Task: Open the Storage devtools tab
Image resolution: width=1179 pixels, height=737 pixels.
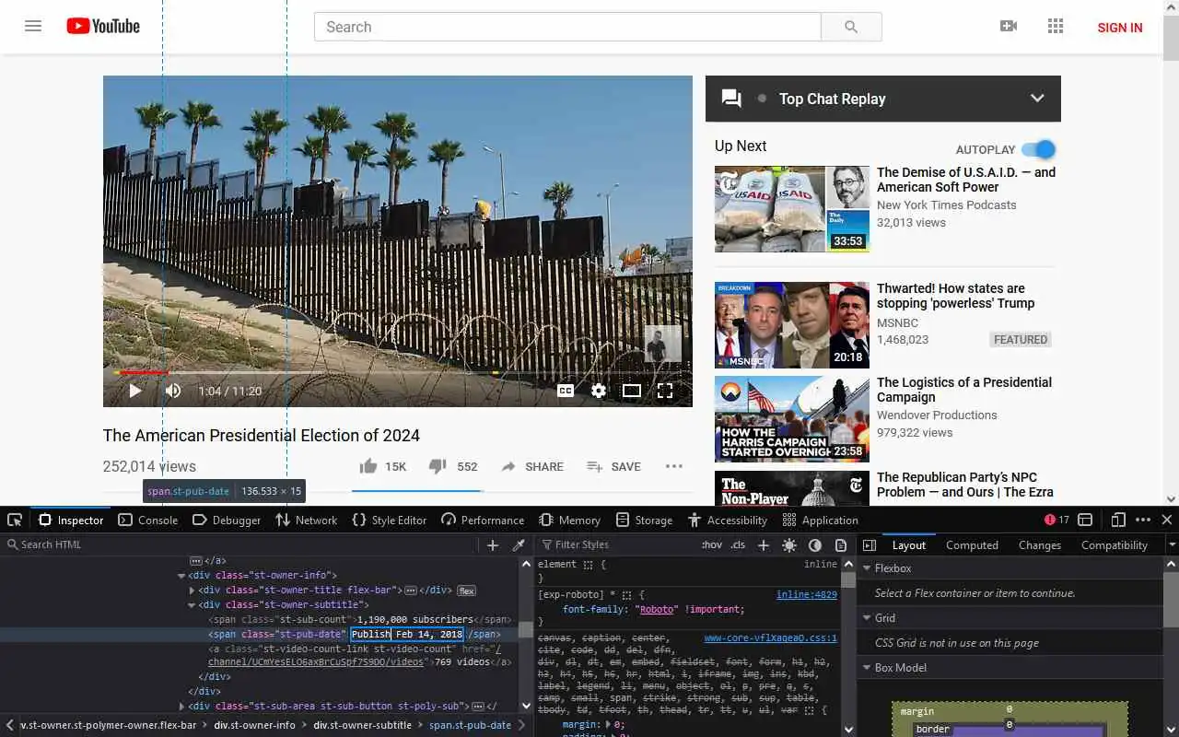Action: click(x=644, y=520)
